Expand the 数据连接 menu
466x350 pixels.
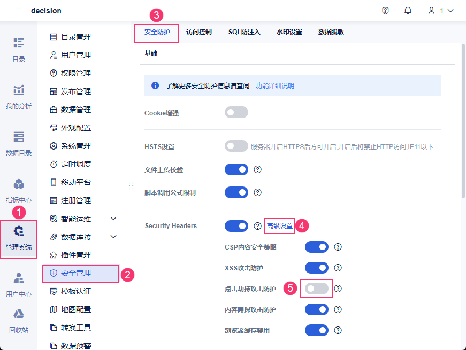click(113, 237)
